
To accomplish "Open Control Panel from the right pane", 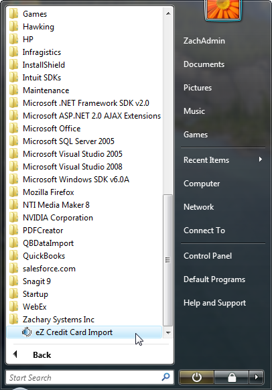I will pyautogui.click(x=208, y=256).
